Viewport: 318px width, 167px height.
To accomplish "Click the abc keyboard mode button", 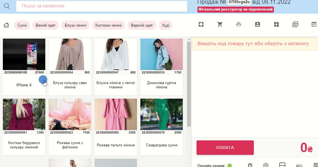I will (x=299, y=165).
